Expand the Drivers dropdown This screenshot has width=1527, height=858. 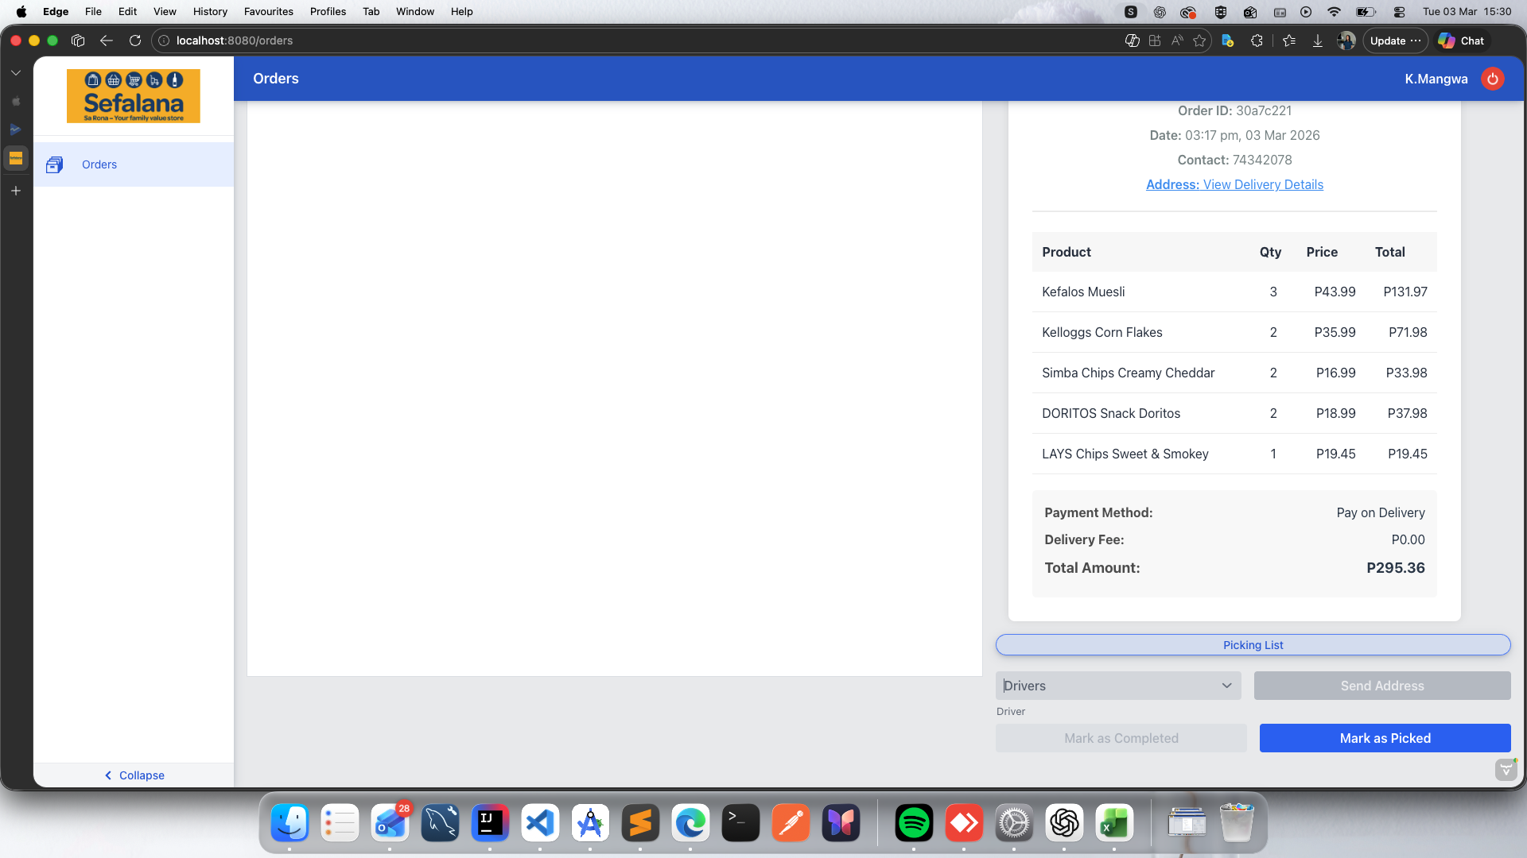click(1117, 686)
